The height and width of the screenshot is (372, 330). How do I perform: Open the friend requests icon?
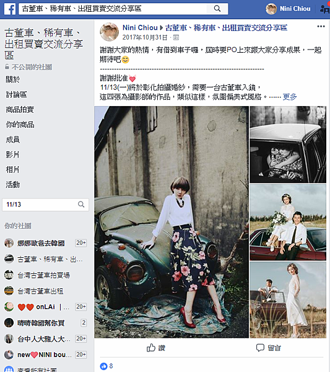(324, 9)
